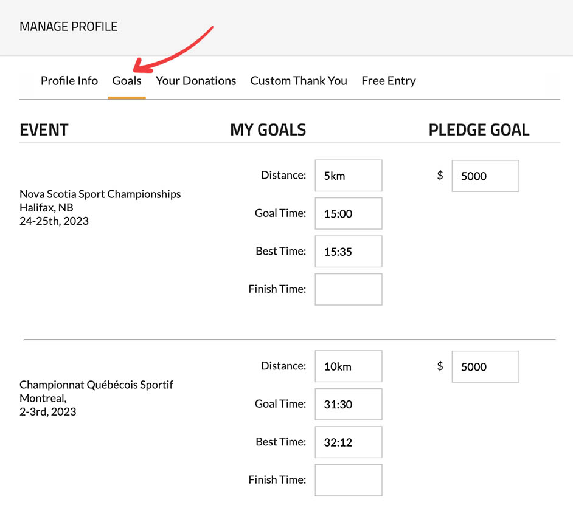This screenshot has height=508, width=573.
Task: Click the Championnat Québécois Sportif event name
Action: pyautogui.click(x=96, y=385)
